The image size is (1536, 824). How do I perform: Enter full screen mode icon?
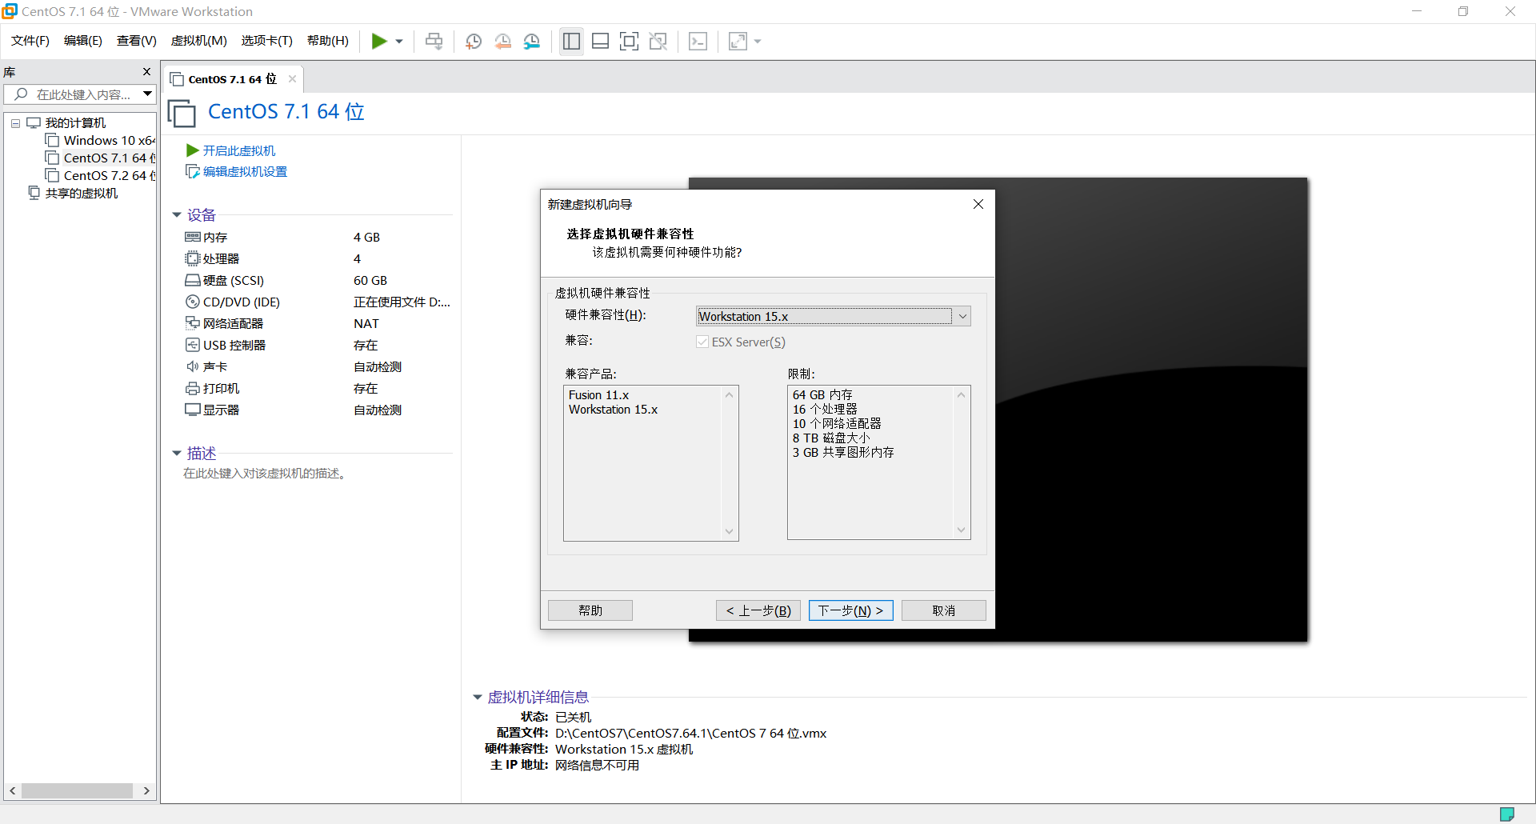click(630, 42)
